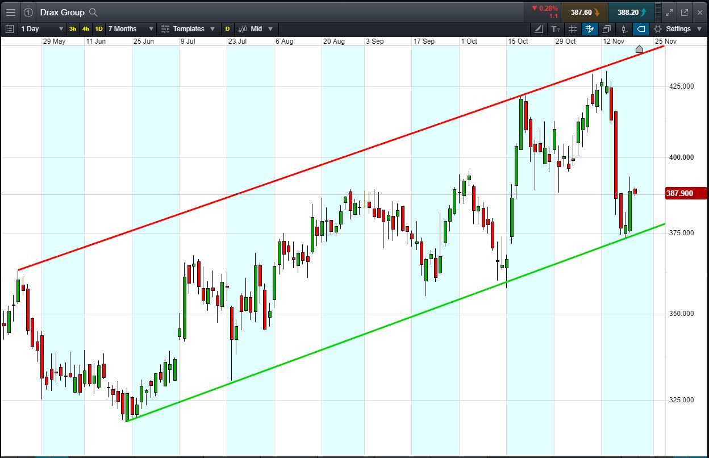This screenshot has width=709, height=458.
Task: Expand the 7 Months range dropdown
Action: coord(131,28)
